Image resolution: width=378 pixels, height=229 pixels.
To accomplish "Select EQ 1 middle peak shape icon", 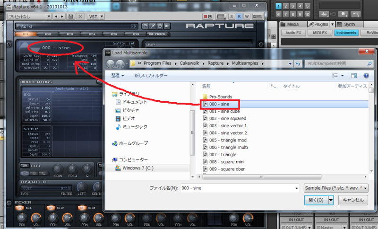I will pos(34,173).
